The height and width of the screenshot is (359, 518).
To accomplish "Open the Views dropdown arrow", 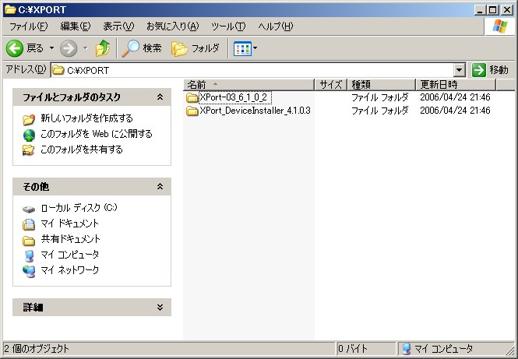I will pyautogui.click(x=255, y=48).
